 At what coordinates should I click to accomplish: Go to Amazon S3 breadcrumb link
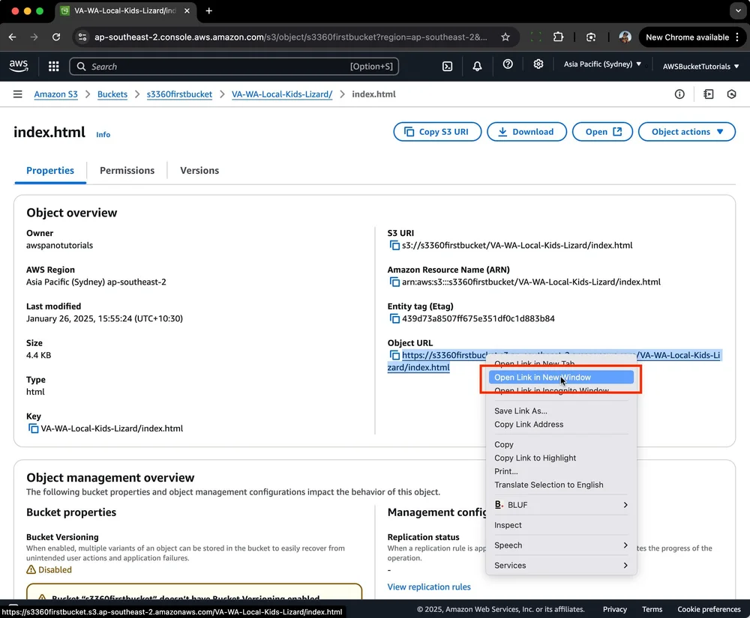pos(55,94)
